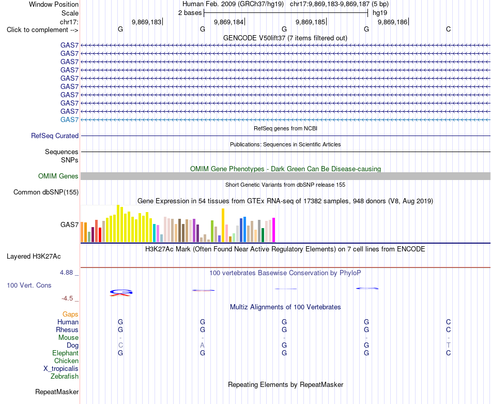This screenshot has height=404, width=491.
Task: Click the OMIM Genes track label
Action: 58,176
